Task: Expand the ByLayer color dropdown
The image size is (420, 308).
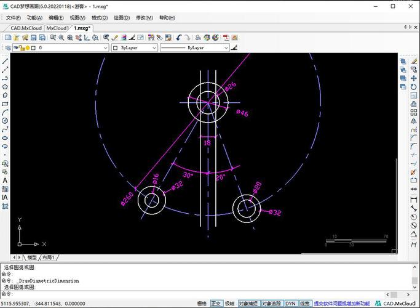Action: pos(135,47)
